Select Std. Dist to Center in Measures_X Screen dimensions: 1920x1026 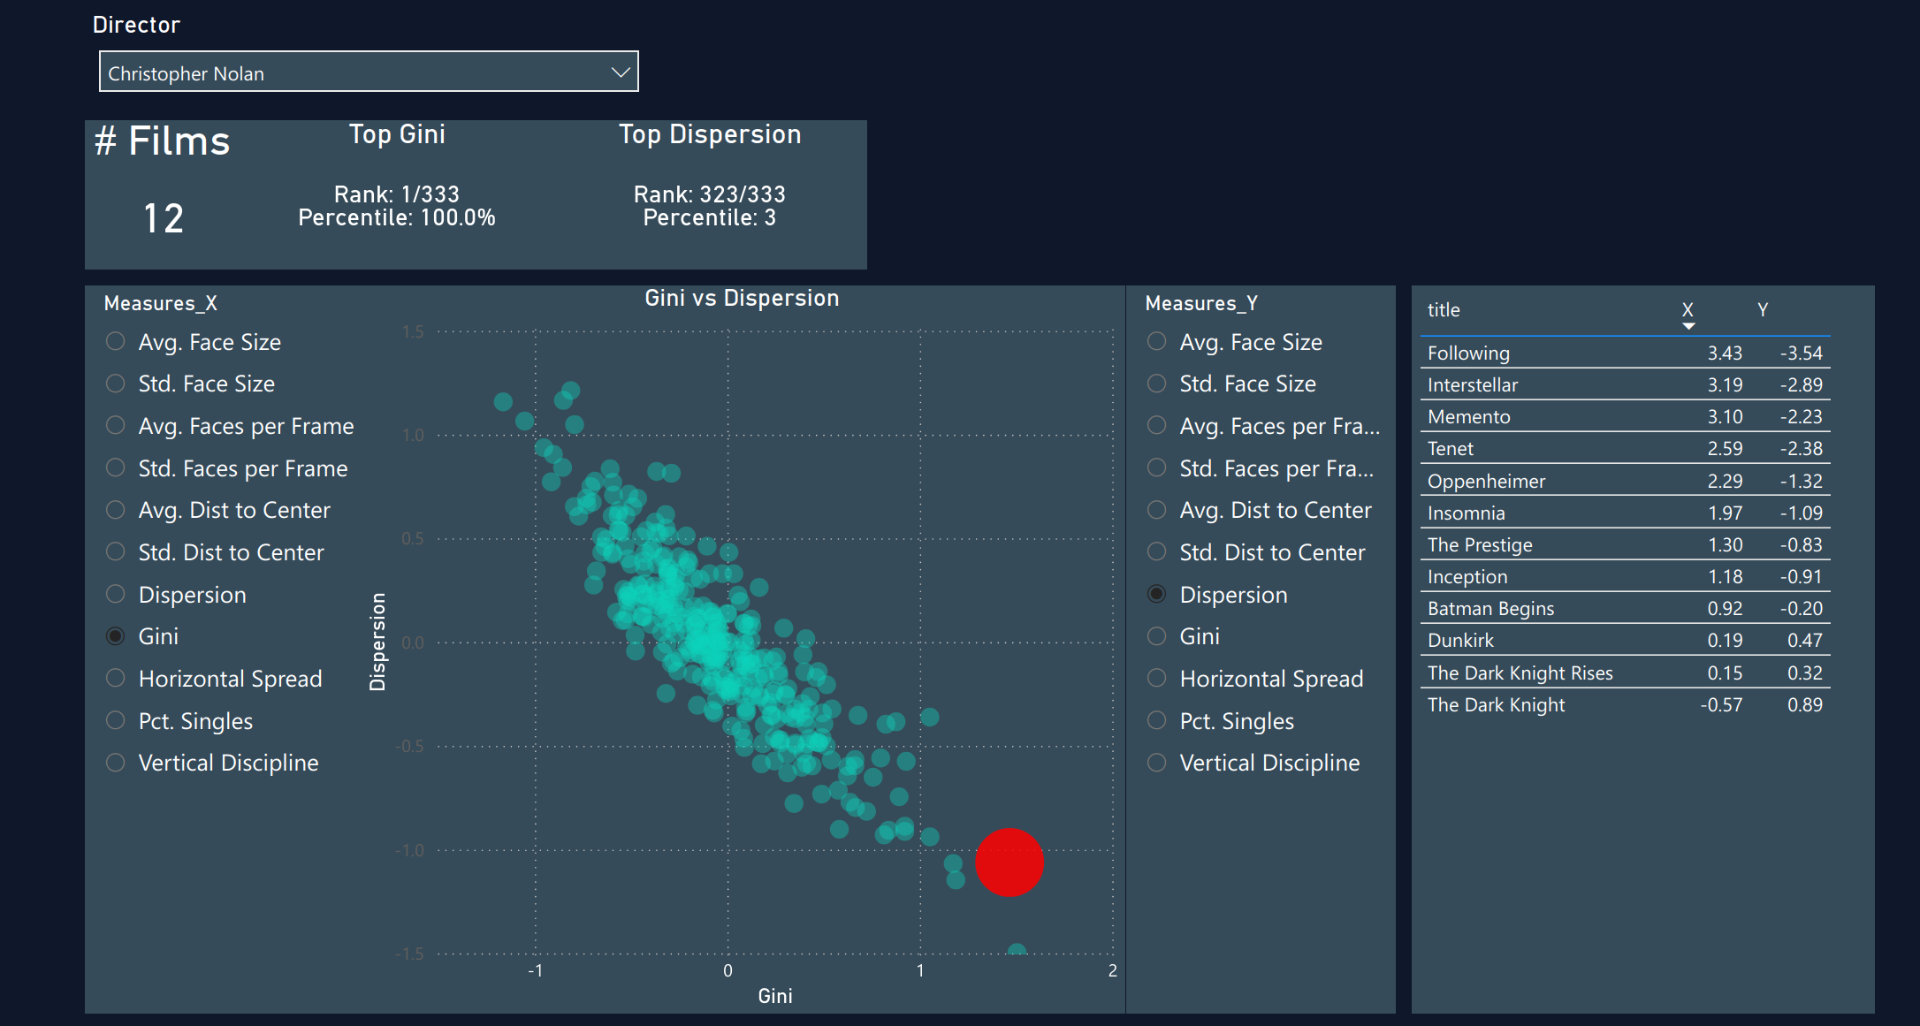(115, 552)
